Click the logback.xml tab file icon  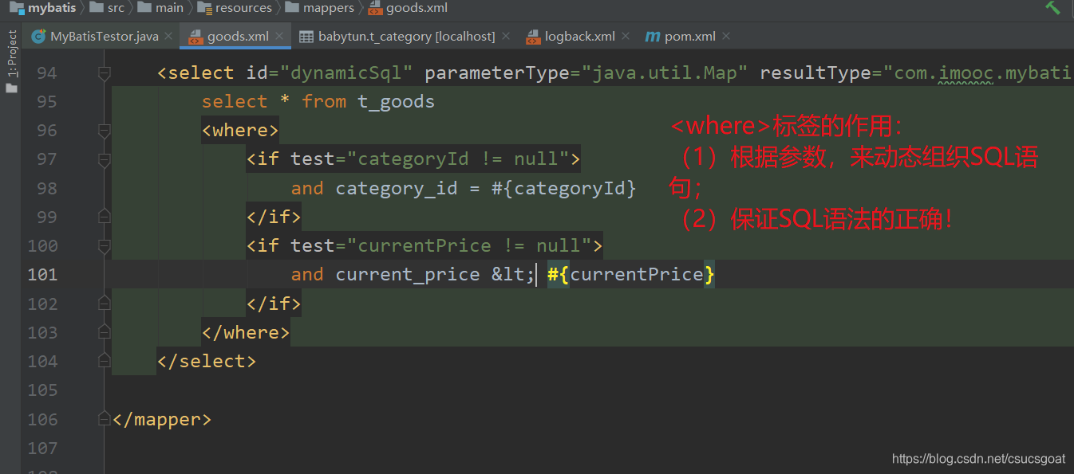point(534,37)
